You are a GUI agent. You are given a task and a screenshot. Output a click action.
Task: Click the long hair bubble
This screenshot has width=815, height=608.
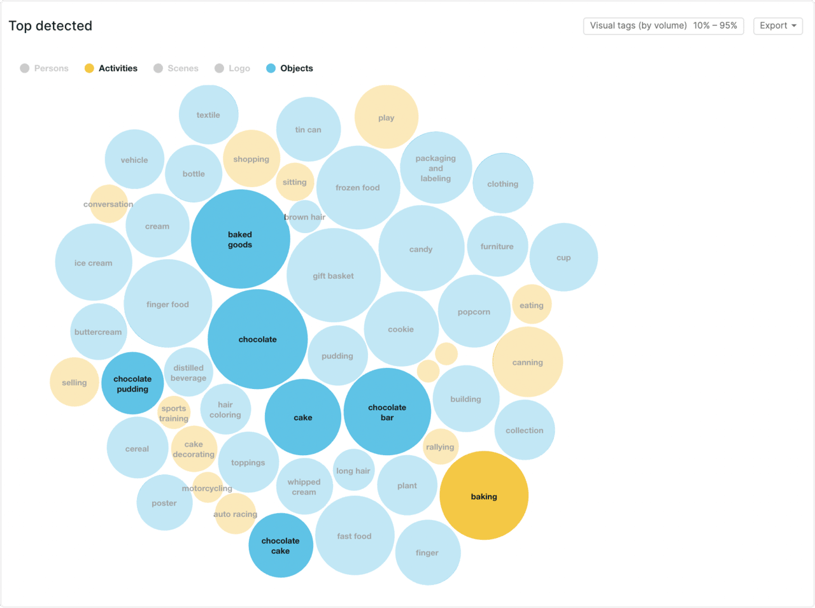point(354,470)
